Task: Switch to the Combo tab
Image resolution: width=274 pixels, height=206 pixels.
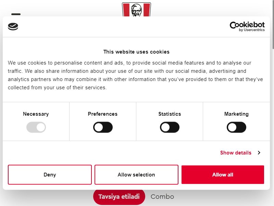Action: point(162,196)
